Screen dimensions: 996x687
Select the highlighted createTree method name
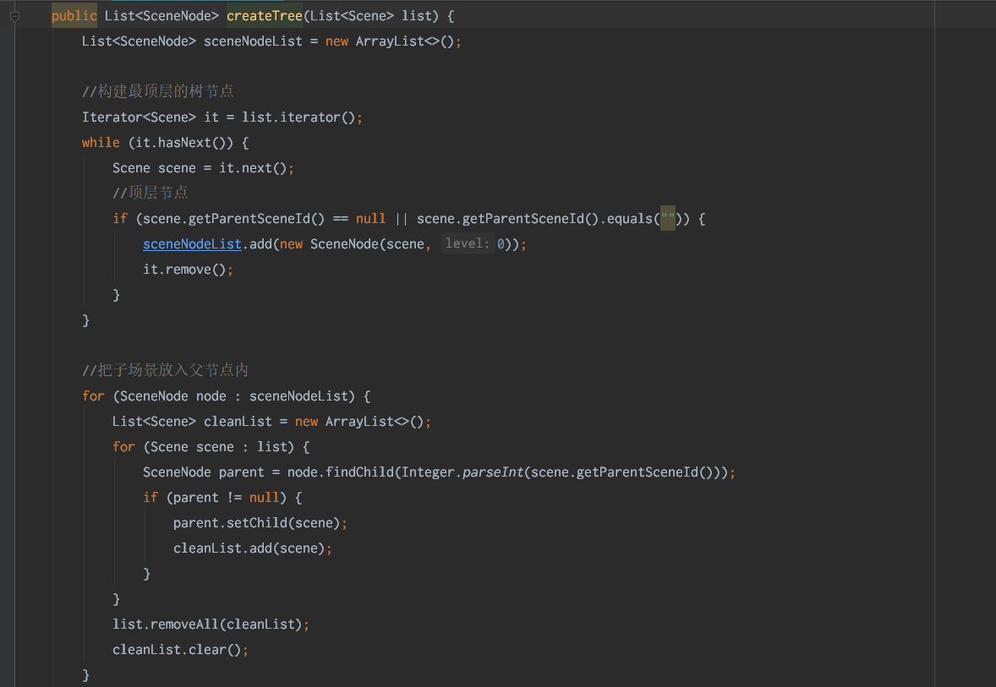click(x=265, y=15)
